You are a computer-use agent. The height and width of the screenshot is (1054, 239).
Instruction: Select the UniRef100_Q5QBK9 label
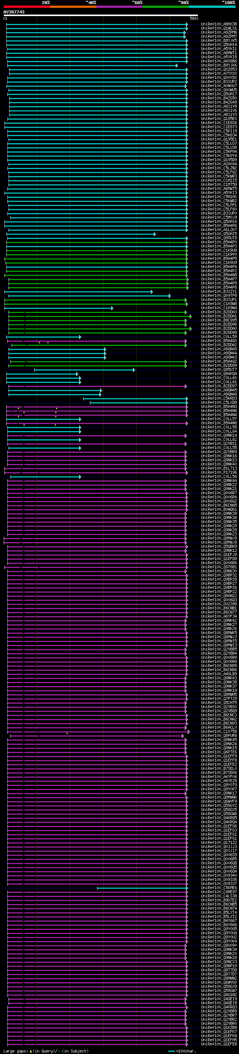coord(219,547)
